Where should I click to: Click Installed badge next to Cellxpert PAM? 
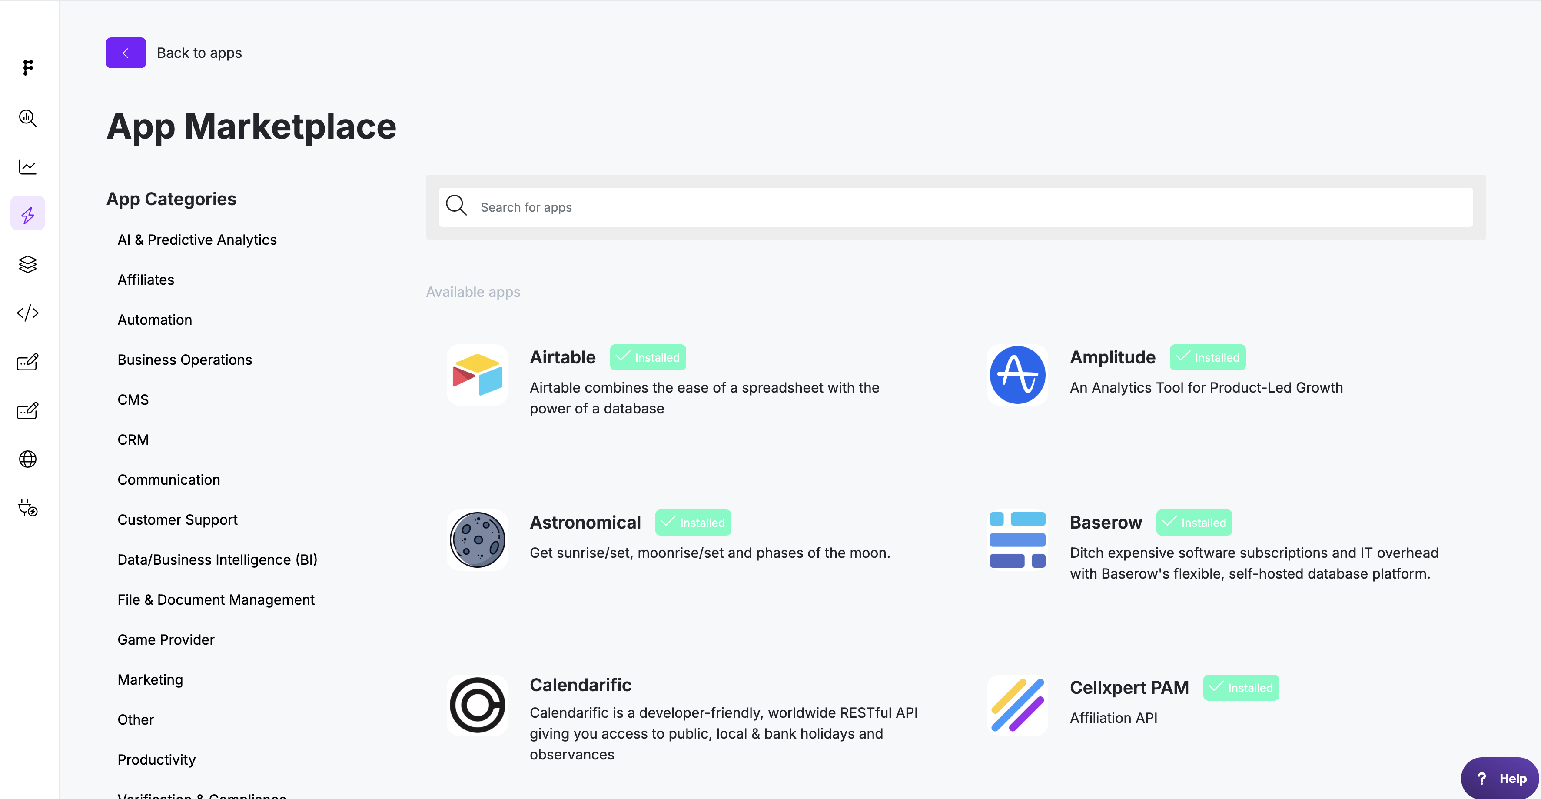(1241, 688)
